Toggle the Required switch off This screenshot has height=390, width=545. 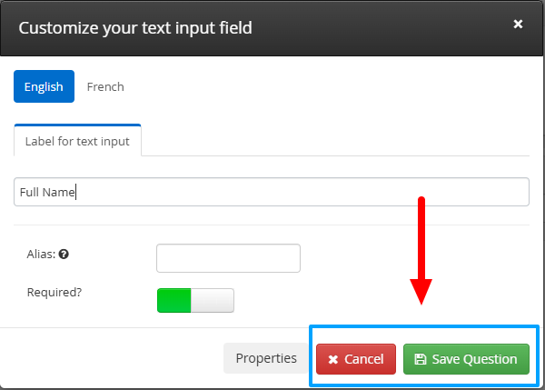tap(195, 300)
